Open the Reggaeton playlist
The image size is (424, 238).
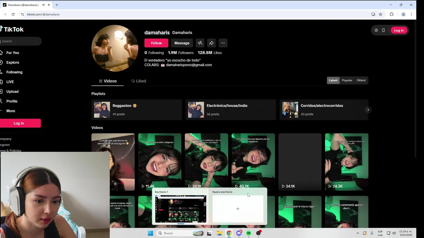coord(137,110)
